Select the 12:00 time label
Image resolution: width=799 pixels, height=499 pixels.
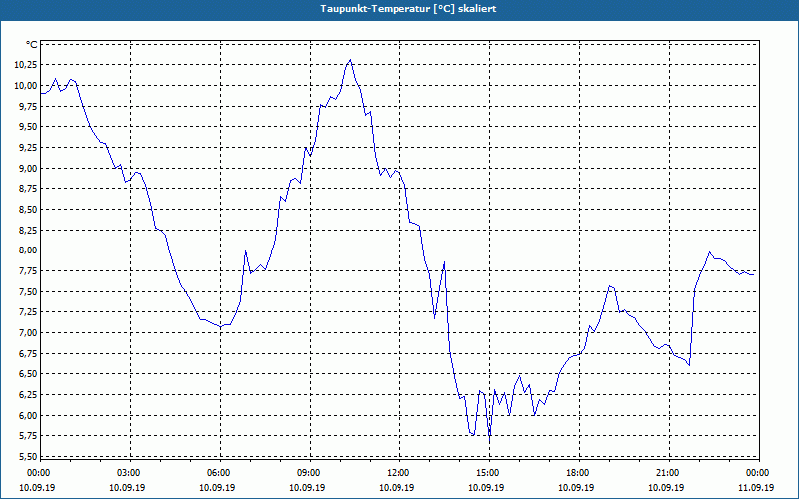click(x=398, y=473)
